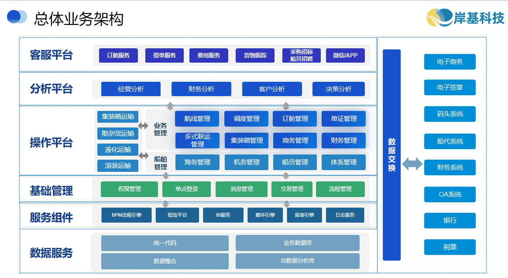
Task: Select 经营分析 in the analysis platform
Action: click(130, 89)
